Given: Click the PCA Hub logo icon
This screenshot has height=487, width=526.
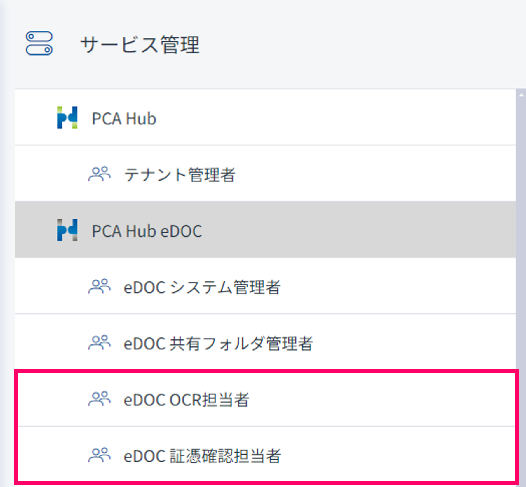Looking at the screenshot, I should coord(67,117).
